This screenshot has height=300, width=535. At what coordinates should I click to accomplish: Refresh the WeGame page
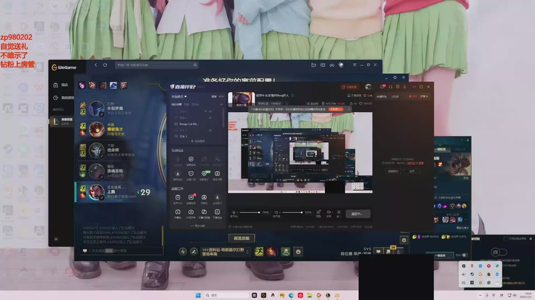pos(105,65)
